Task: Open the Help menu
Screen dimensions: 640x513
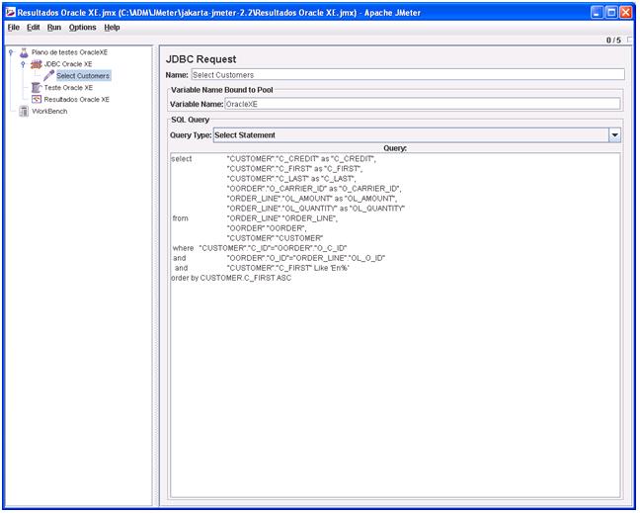Action: pos(113,27)
